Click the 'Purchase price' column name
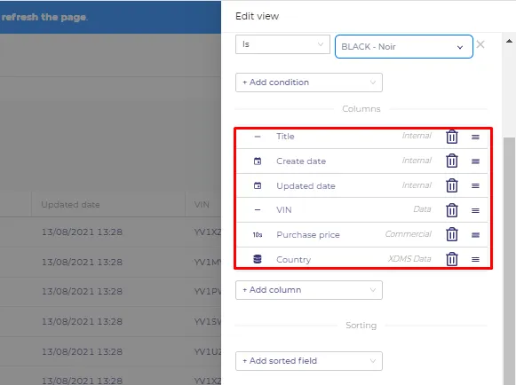Viewport: 516px width, 385px height. click(x=308, y=235)
